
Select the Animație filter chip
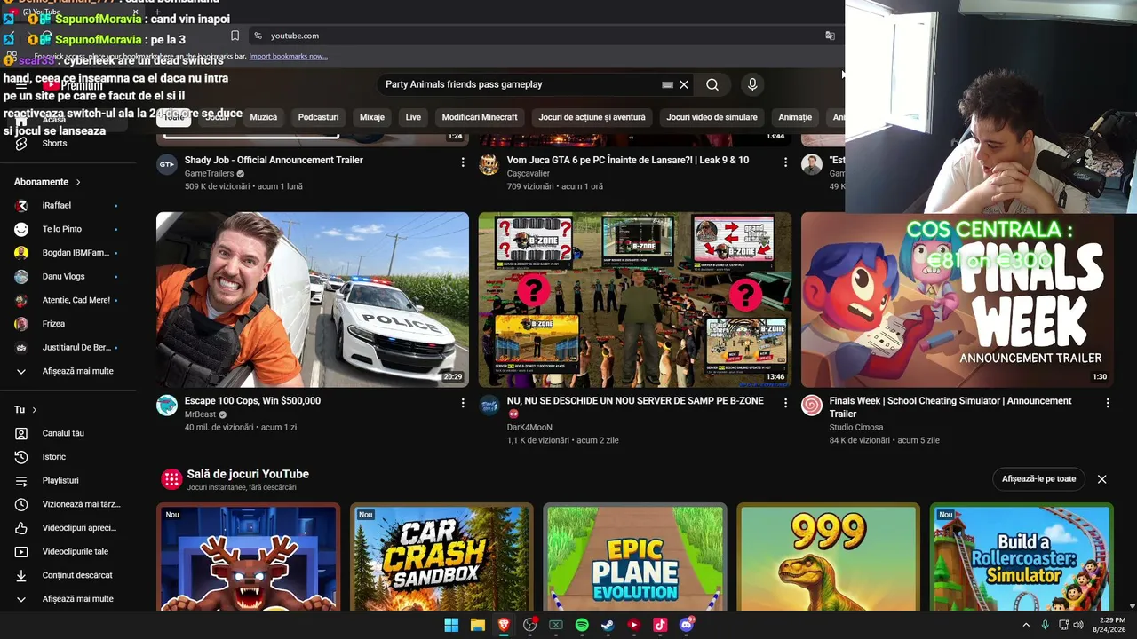click(x=795, y=117)
